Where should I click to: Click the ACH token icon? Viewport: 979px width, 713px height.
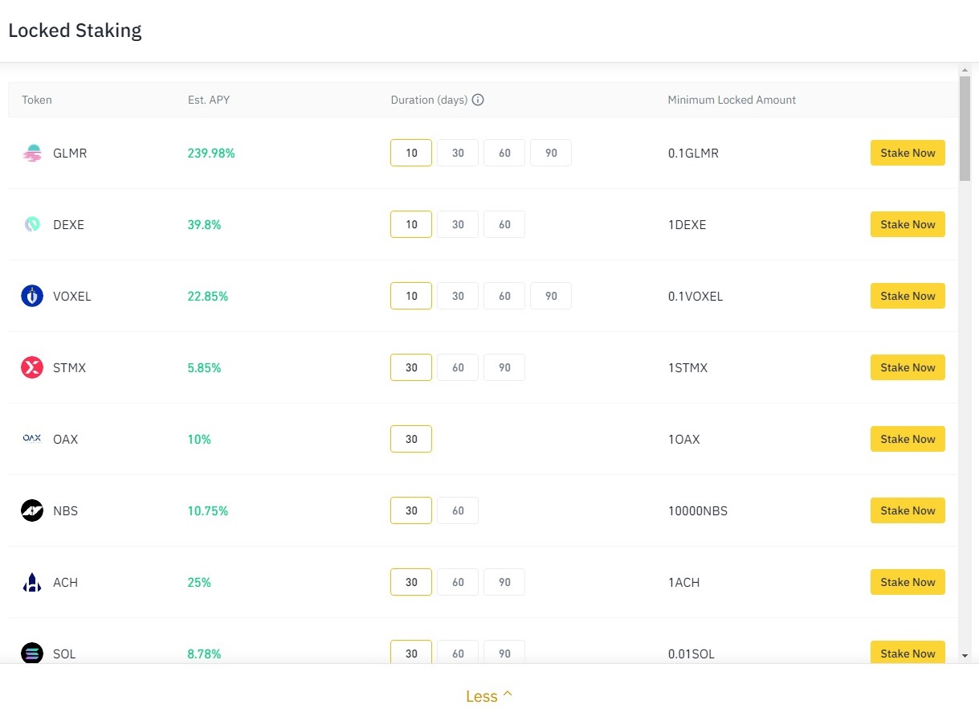pyautogui.click(x=32, y=582)
